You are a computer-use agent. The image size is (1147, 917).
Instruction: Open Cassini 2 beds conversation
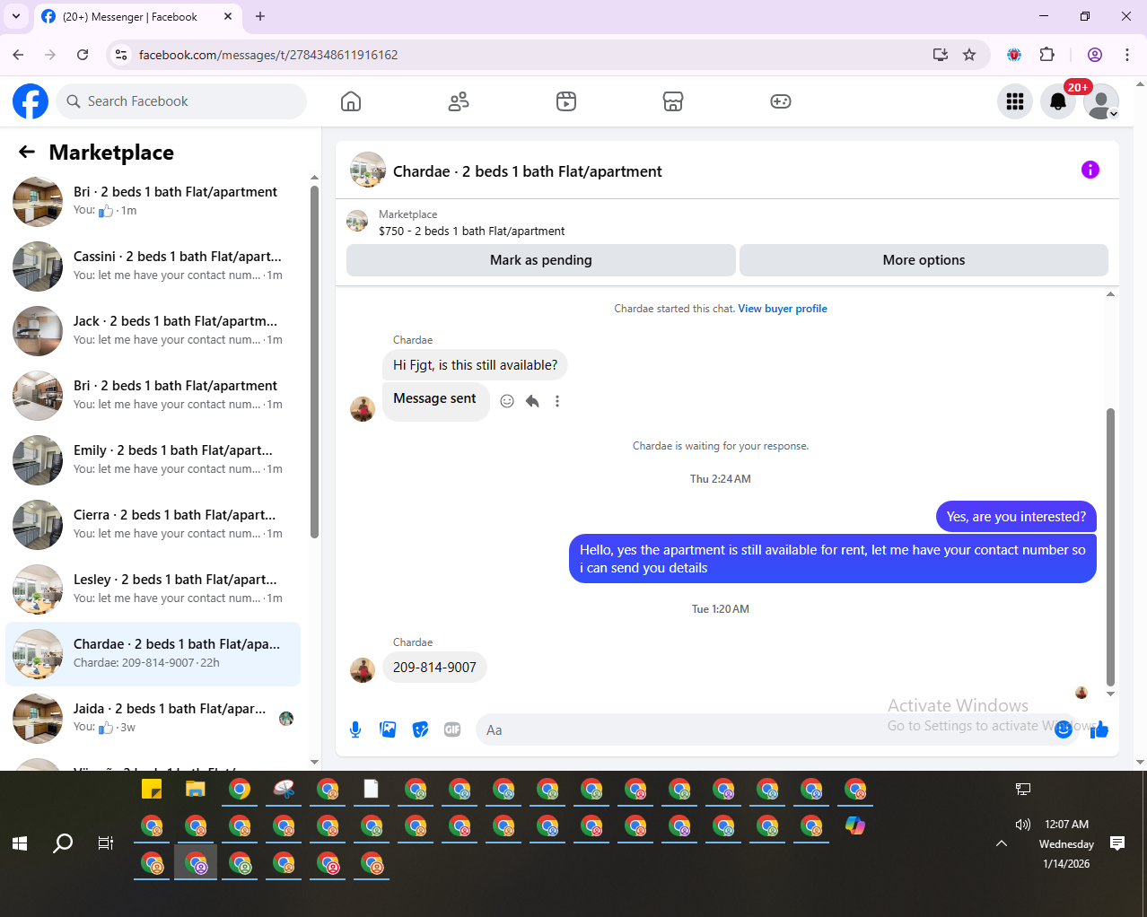click(153, 266)
